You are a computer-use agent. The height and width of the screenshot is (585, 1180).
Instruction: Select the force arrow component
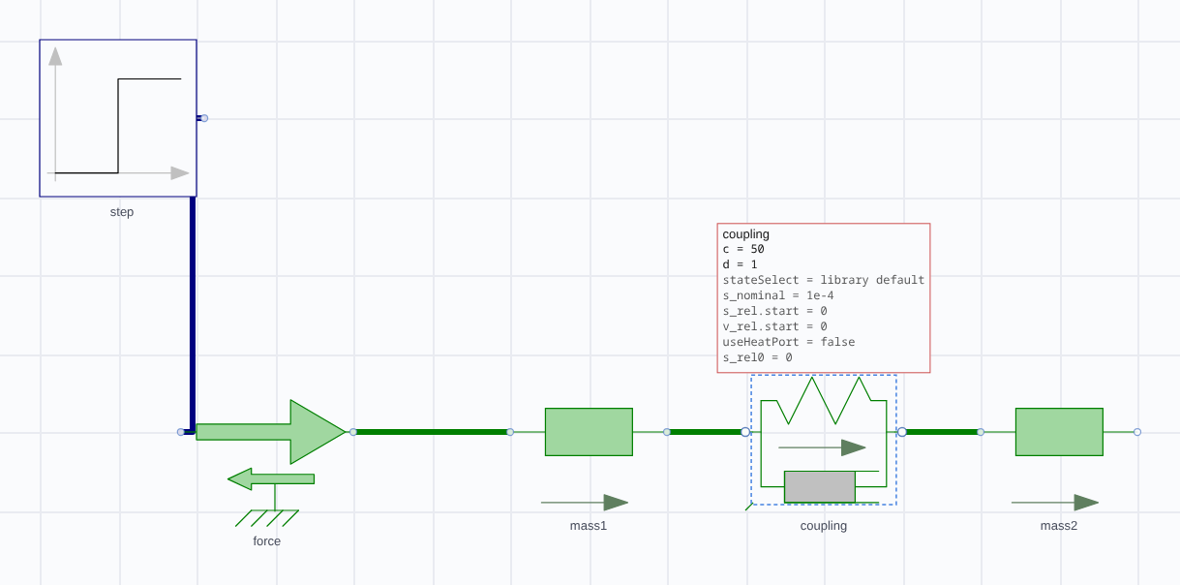coord(271,432)
